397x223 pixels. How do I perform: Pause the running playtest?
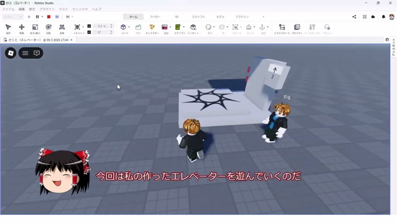coord(37,17)
